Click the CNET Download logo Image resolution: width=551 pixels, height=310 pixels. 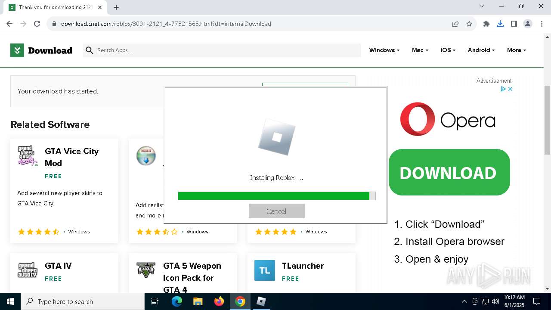[41, 50]
